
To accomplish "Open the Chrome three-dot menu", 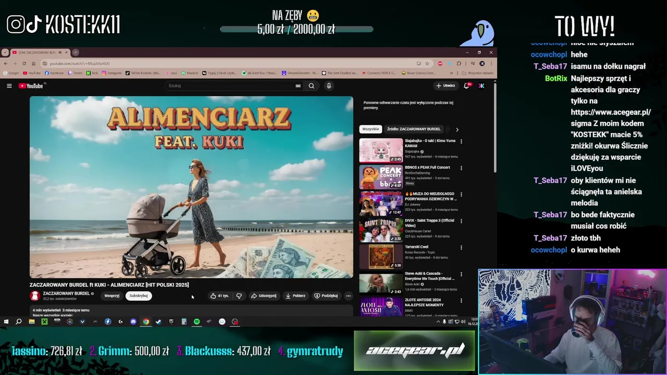I will coord(491,64).
